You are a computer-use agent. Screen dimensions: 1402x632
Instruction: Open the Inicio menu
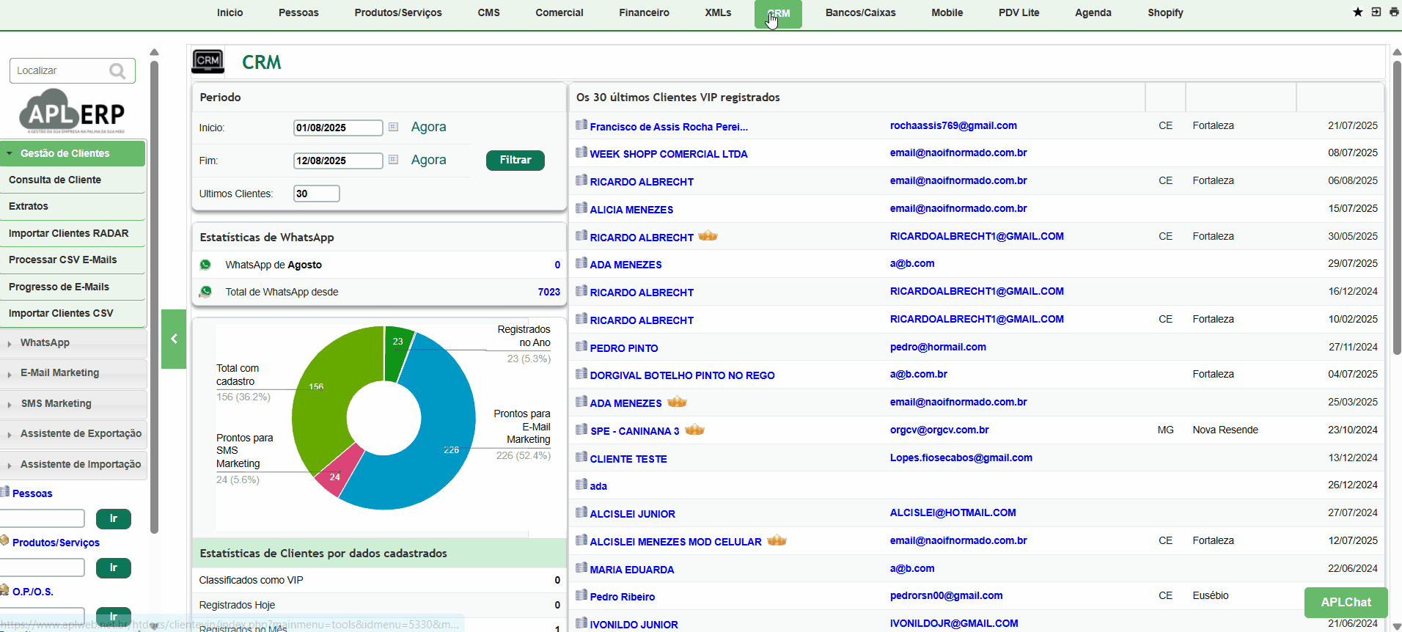[230, 12]
